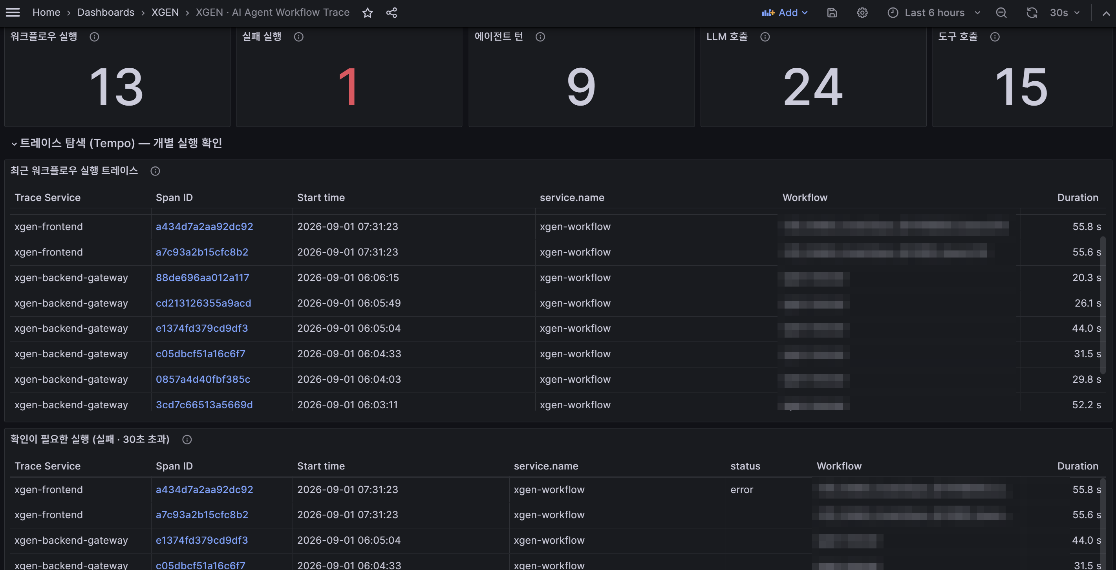The height and width of the screenshot is (570, 1116).
Task: Open the hamburger navigation menu
Action: pyautogui.click(x=13, y=13)
